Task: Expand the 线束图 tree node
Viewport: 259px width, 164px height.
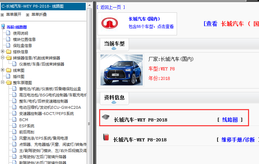Action: (2, 70)
